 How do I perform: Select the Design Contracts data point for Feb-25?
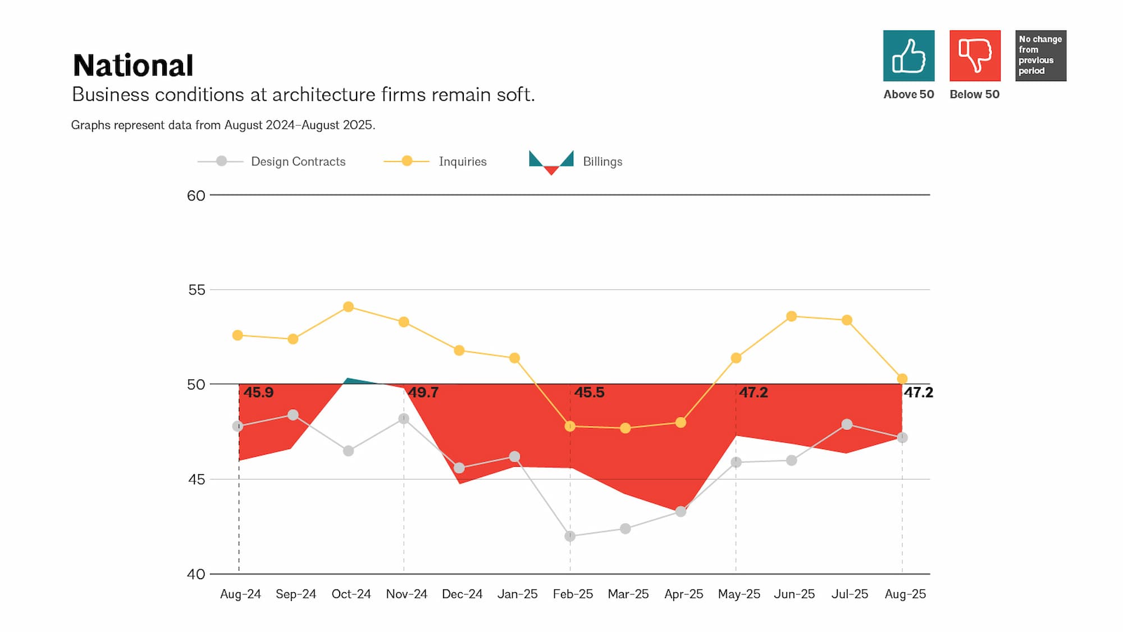click(570, 536)
